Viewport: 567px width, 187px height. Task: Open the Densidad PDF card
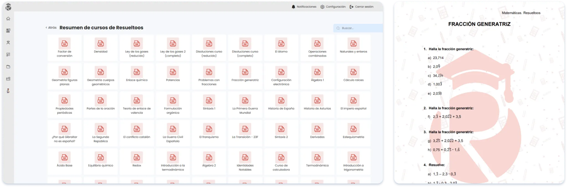[100, 46]
